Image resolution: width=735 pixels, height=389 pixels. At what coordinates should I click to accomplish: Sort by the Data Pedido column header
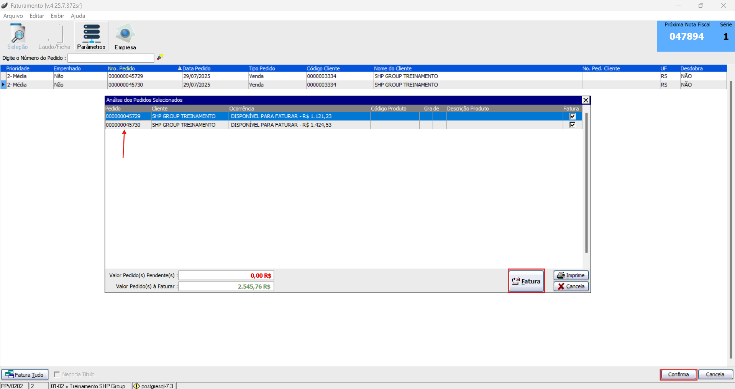coord(196,68)
